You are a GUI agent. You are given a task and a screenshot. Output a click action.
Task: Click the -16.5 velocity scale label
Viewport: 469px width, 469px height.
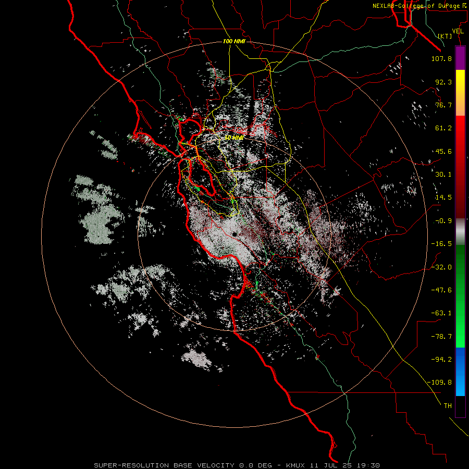[441, 244]
